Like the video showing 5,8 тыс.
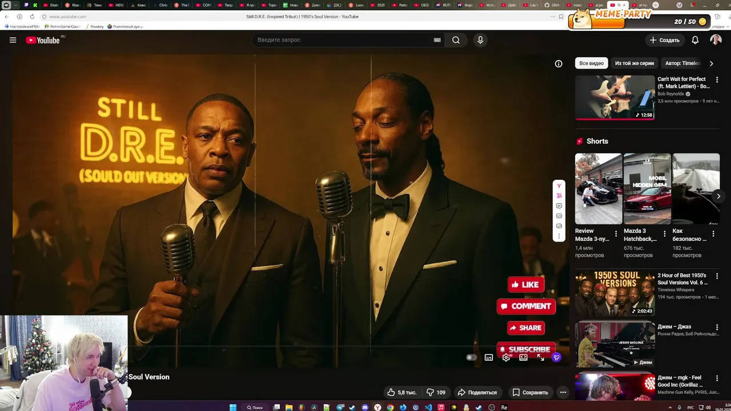 402,392
